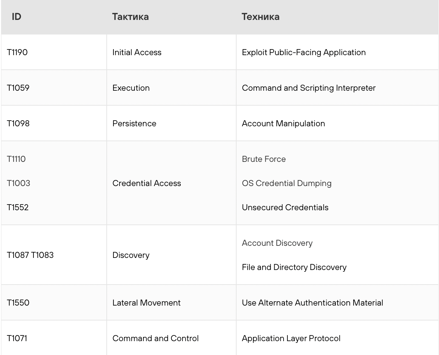Open the T1110 ID link
439x355 pixels.
click(x=16, y=159)
